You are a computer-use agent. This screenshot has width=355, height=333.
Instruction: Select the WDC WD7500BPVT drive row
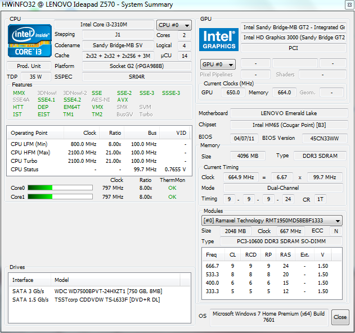click(99, 291)
